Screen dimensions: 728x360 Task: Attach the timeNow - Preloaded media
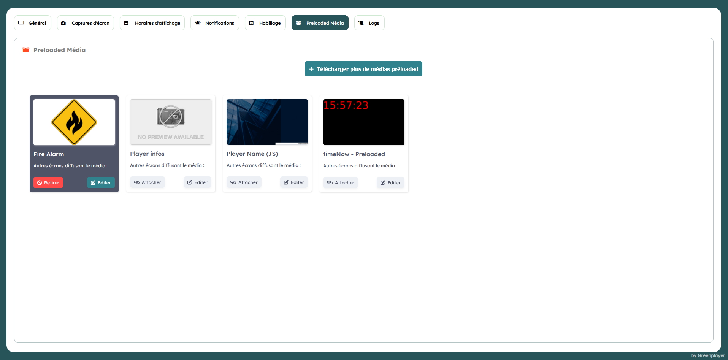click(341, 183)
